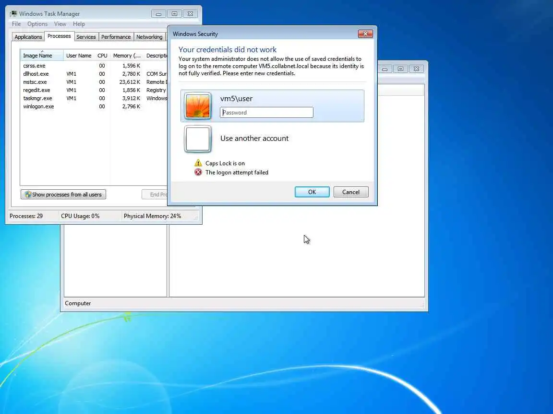Image resolution: width=553 pixels, height=414 pixels.
Task: Select the winlogon.exe process row
Action: coord(94,106)
